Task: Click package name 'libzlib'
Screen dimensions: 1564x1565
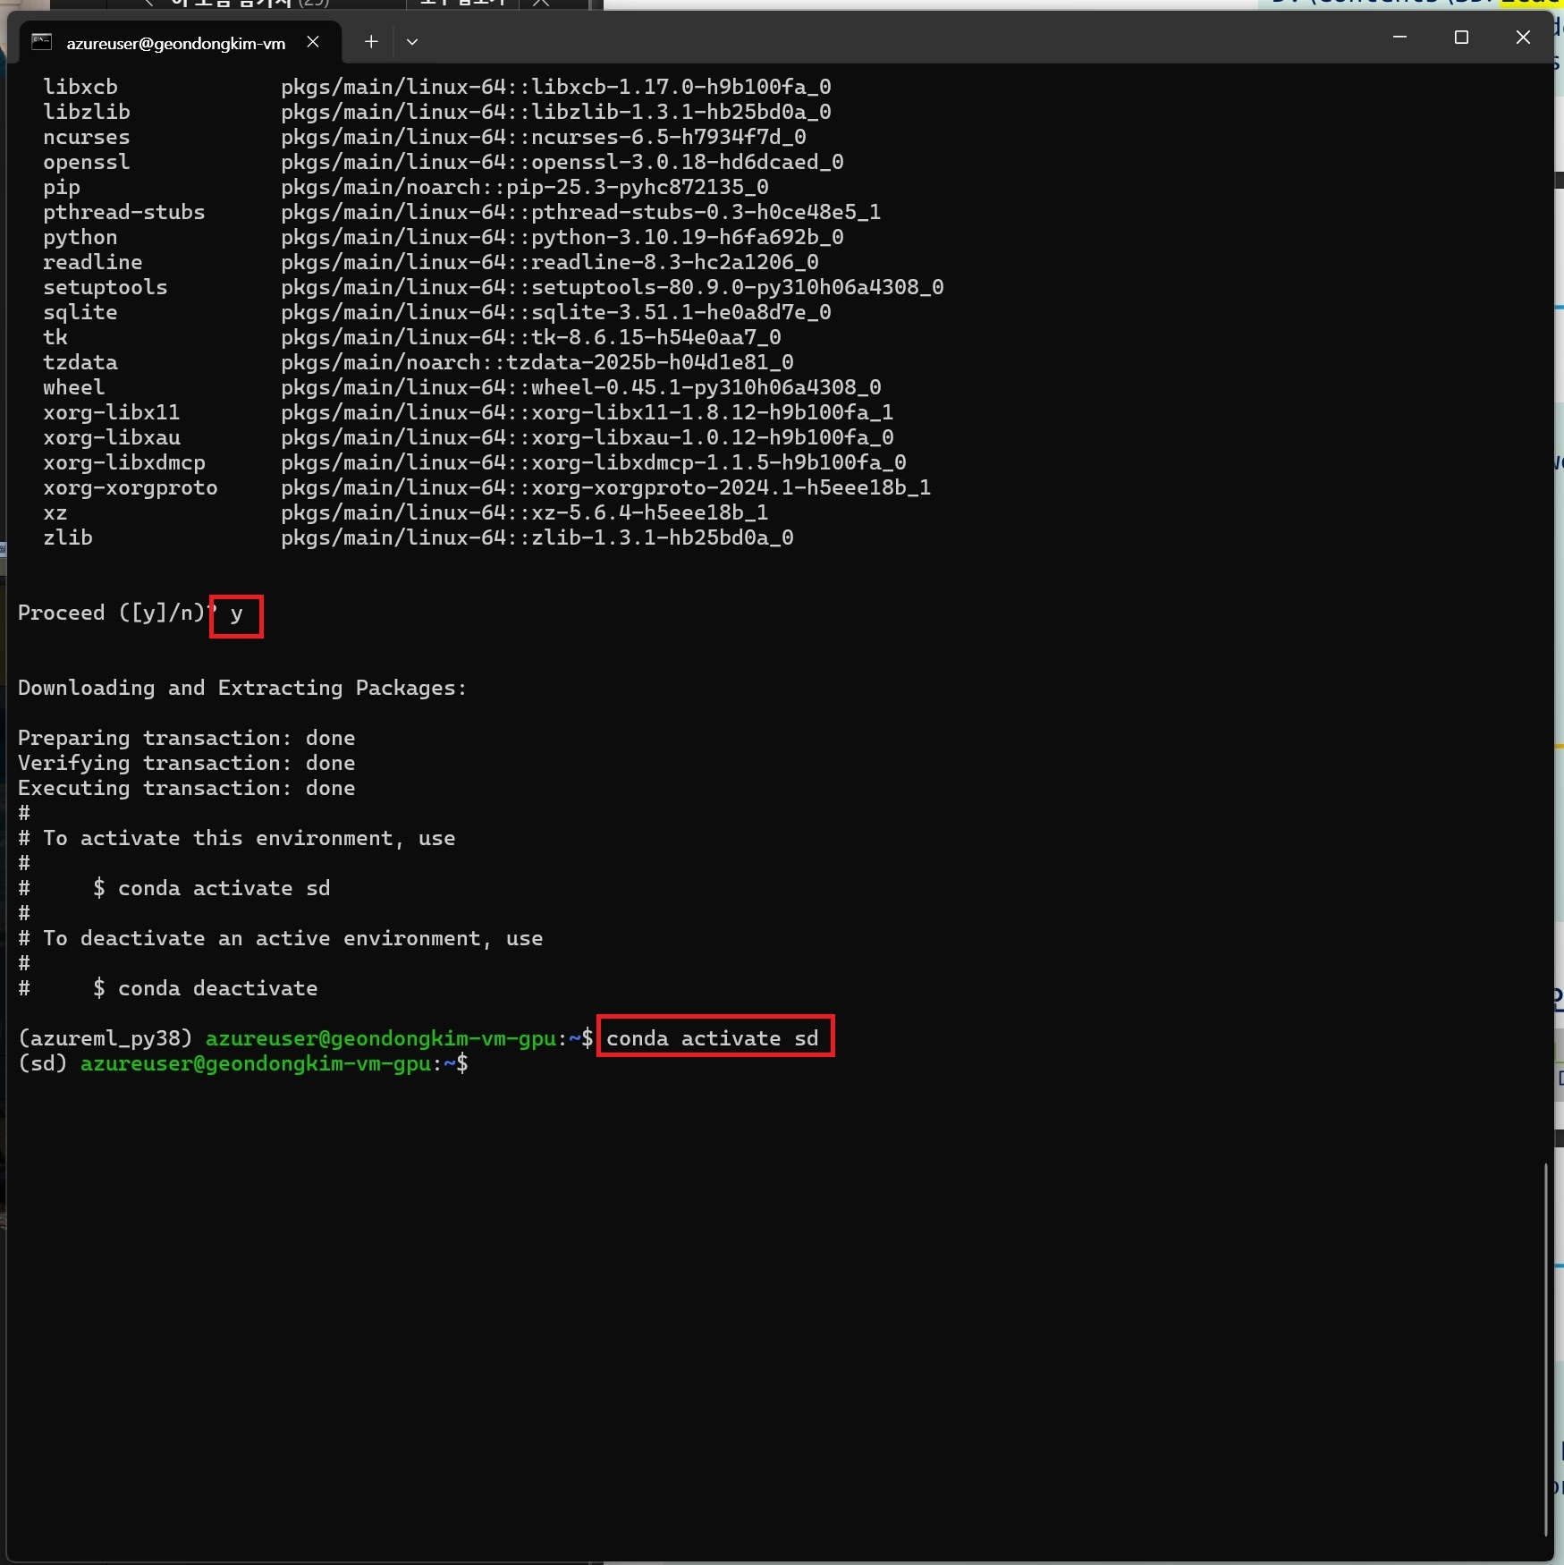Action: (x=87, y=112)
